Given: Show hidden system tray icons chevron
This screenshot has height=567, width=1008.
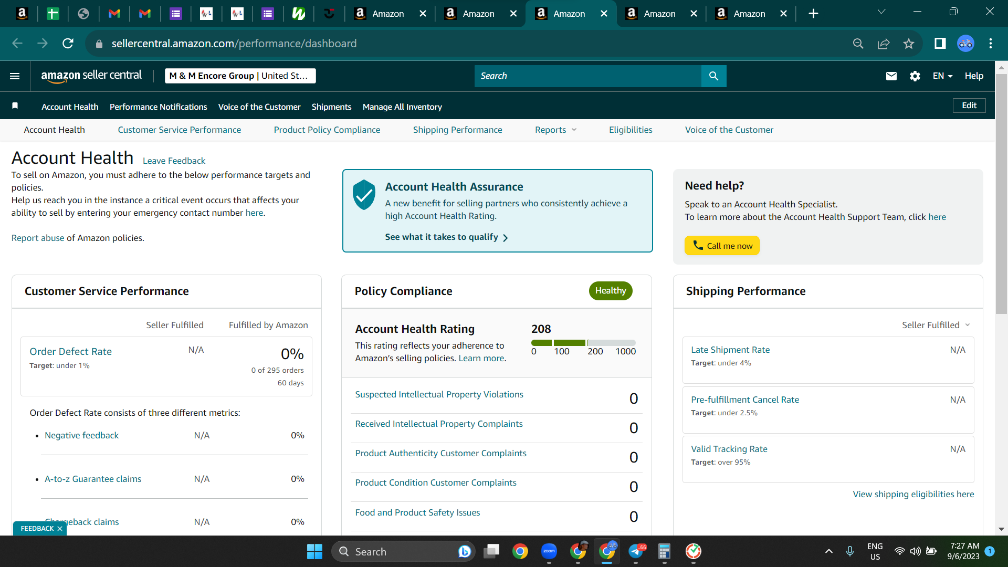Looking at the screenshot, I should pos(829,551).
